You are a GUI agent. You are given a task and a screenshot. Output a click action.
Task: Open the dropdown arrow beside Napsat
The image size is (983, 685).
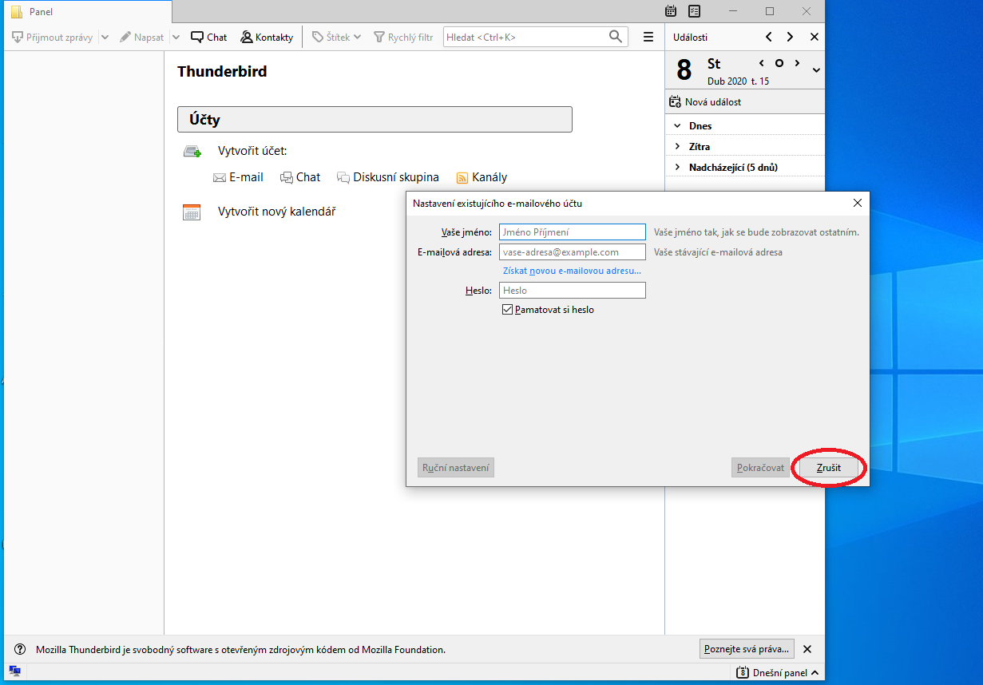tap(176, 38)
